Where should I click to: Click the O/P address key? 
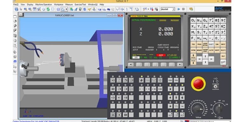(193, 20)
